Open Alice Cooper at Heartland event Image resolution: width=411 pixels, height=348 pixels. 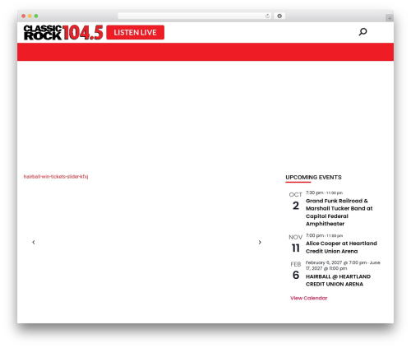coord(341,247)
